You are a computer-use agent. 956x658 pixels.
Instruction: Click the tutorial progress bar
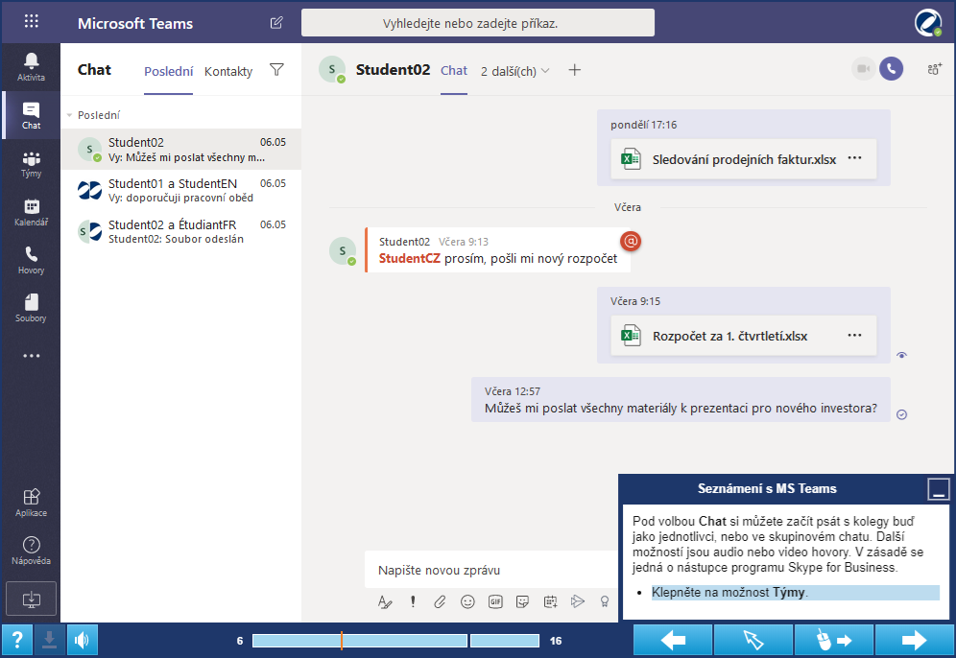[x=395, y=641]
